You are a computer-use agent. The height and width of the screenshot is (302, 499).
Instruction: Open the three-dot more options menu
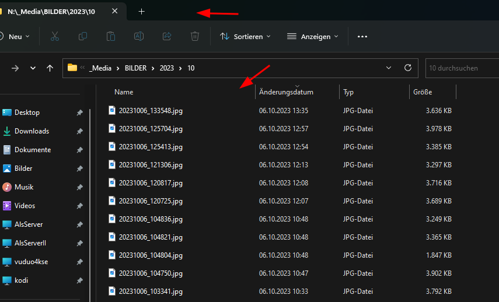(x=362, y=37)
